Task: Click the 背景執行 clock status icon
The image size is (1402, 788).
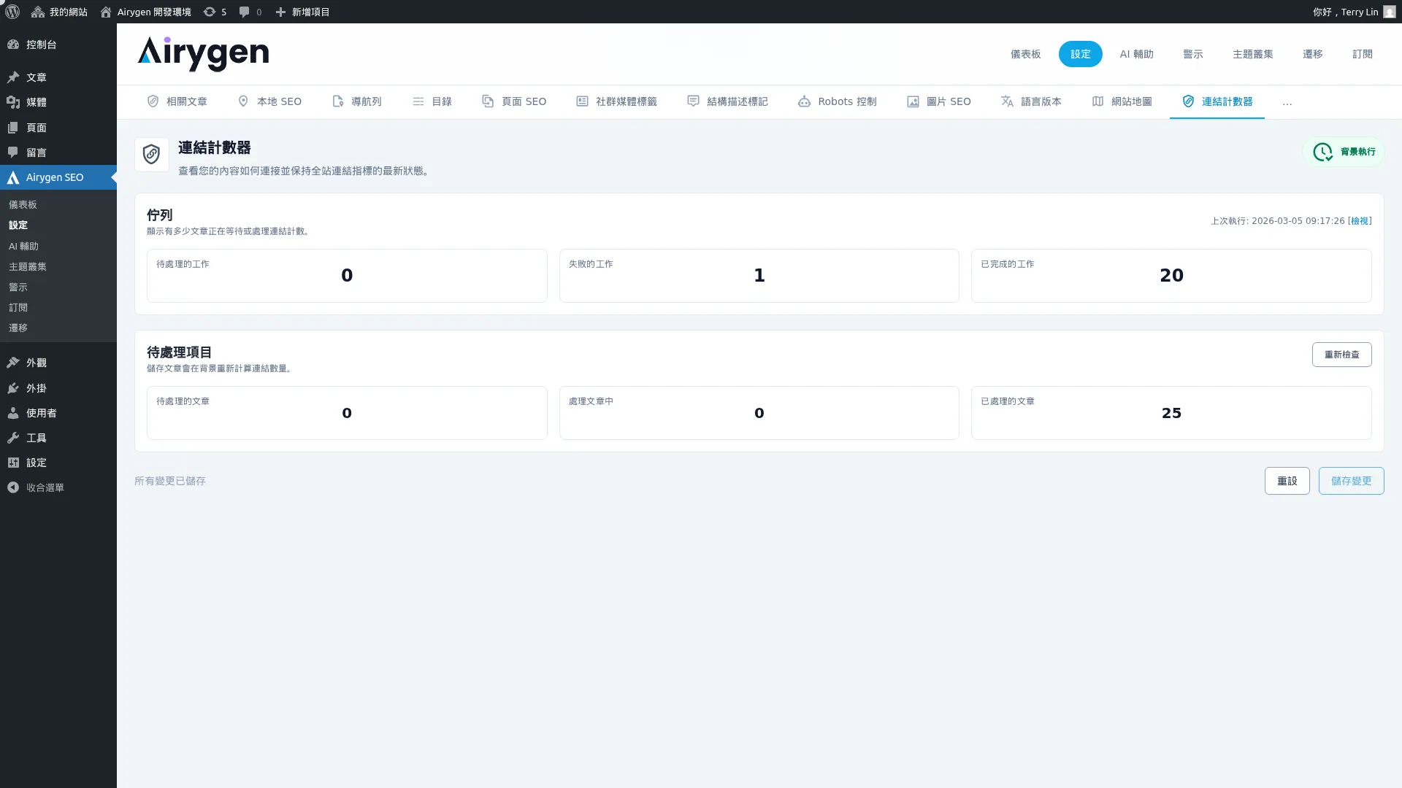Action: coord(1322,152)
